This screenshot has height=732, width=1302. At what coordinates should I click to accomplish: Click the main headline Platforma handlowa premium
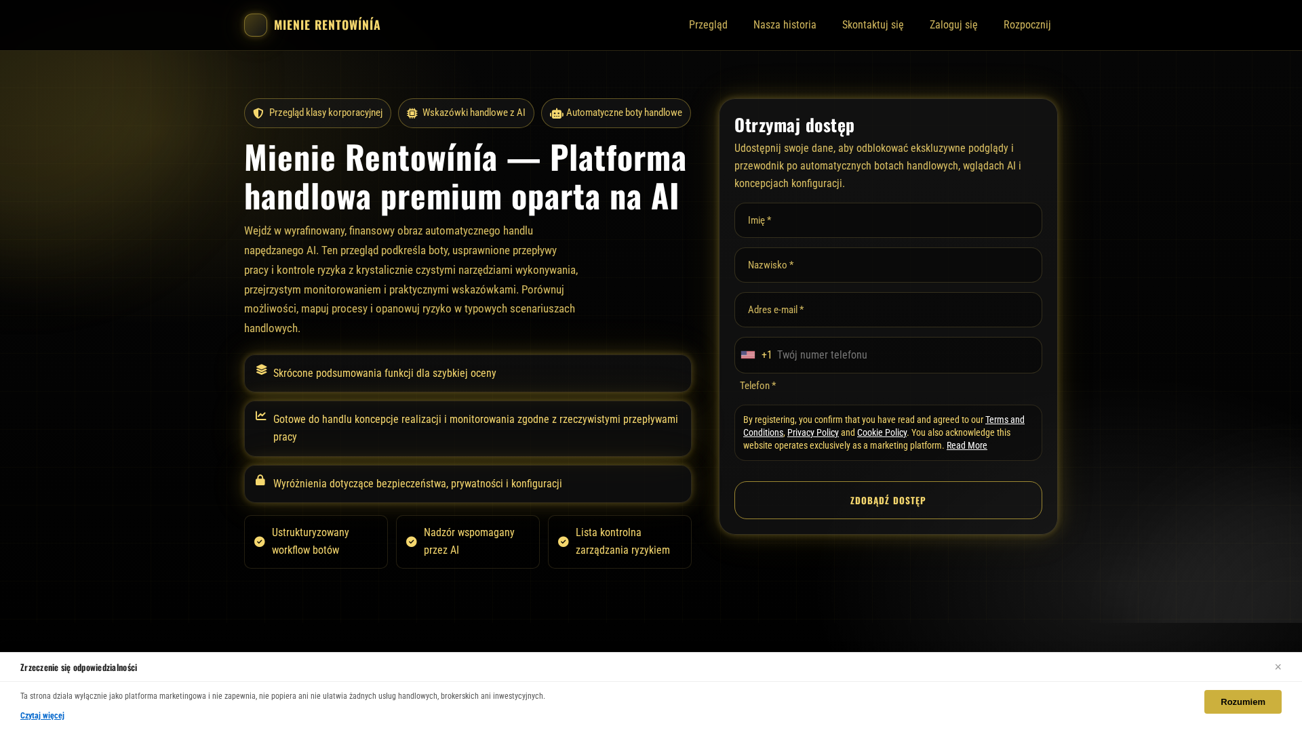pyautogui.click(x=466, y=176)
